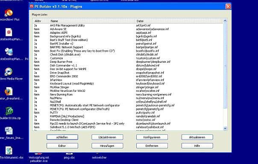The height and width of the screenshot is (164, 258).
Task: Select the IrfanView plugin row
Action: tap(128, 80)
